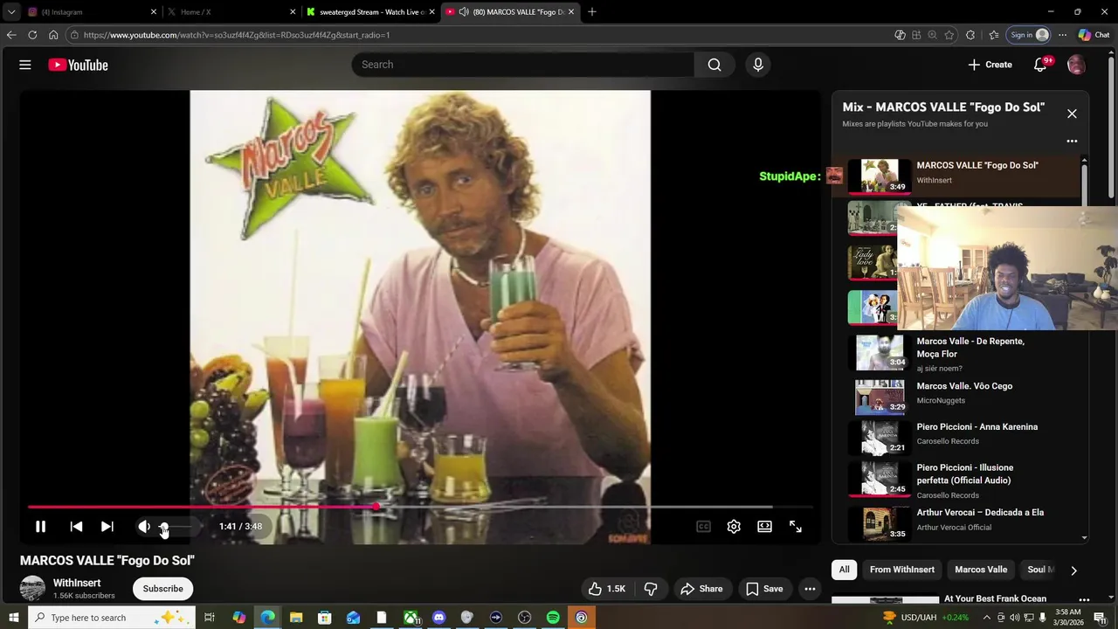Subscribe to WithInsert channel
This screenshot has width=1118, height=629.
163,589
